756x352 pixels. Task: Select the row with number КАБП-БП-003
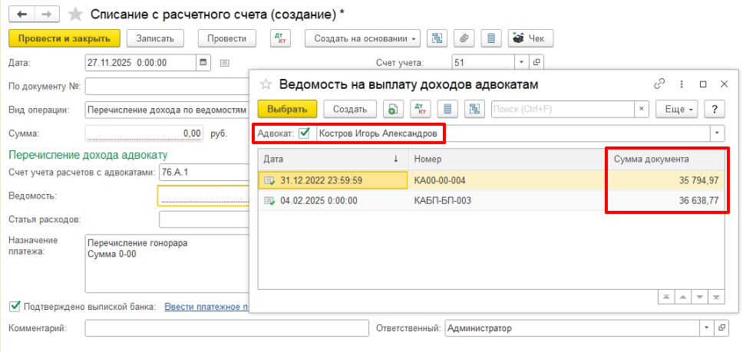[442, 201]
